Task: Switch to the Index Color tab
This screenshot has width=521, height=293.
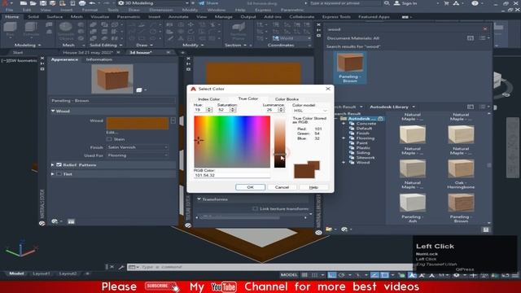Action: tap(208, 99)
